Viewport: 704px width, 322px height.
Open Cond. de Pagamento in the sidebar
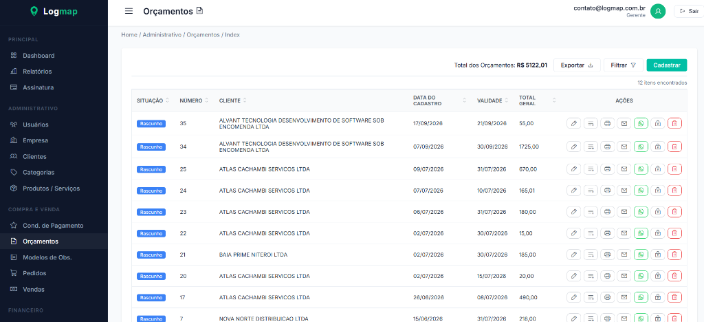point(54,226)
